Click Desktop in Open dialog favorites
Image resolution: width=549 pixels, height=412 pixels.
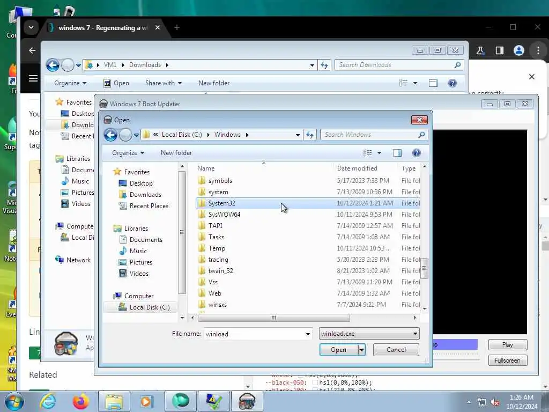tap(141, 183)
